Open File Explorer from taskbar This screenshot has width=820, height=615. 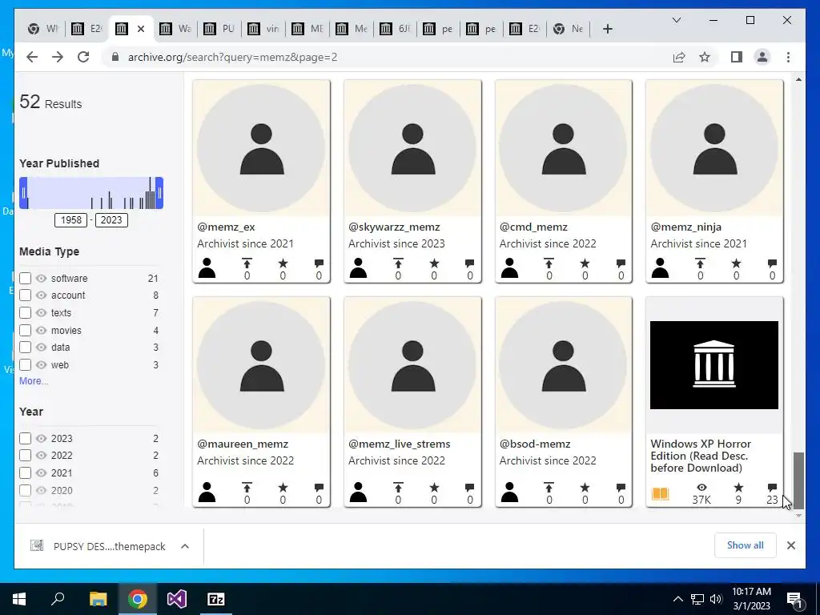point(98,599)
